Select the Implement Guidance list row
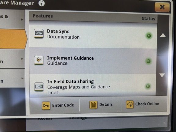 [x=93, y=61]
